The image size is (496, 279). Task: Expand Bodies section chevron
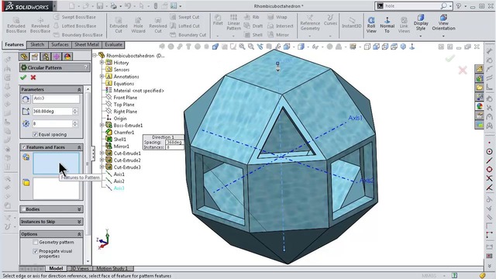(x=79, y=209)
